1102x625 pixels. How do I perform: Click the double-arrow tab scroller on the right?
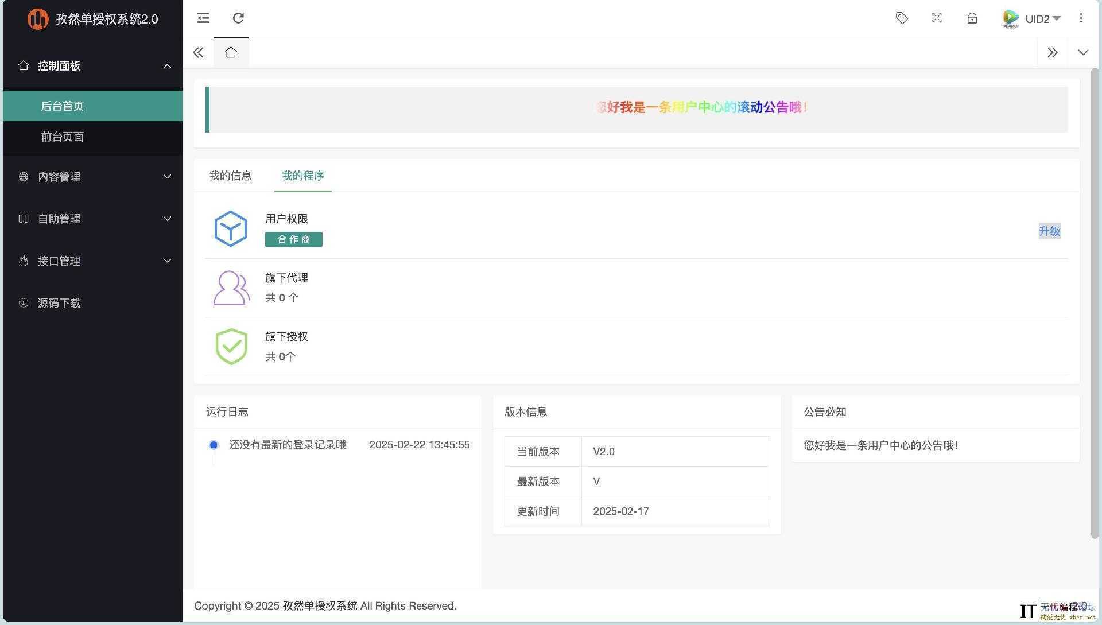[x=1053, y=52]
